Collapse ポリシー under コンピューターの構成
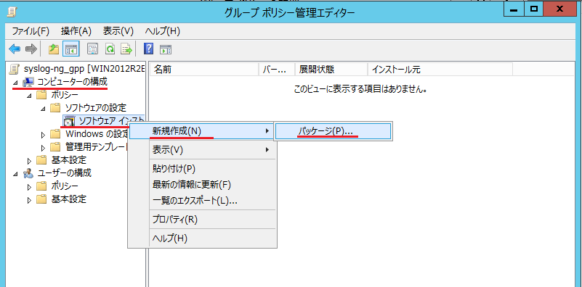The image size is (582, 287). 29,96
